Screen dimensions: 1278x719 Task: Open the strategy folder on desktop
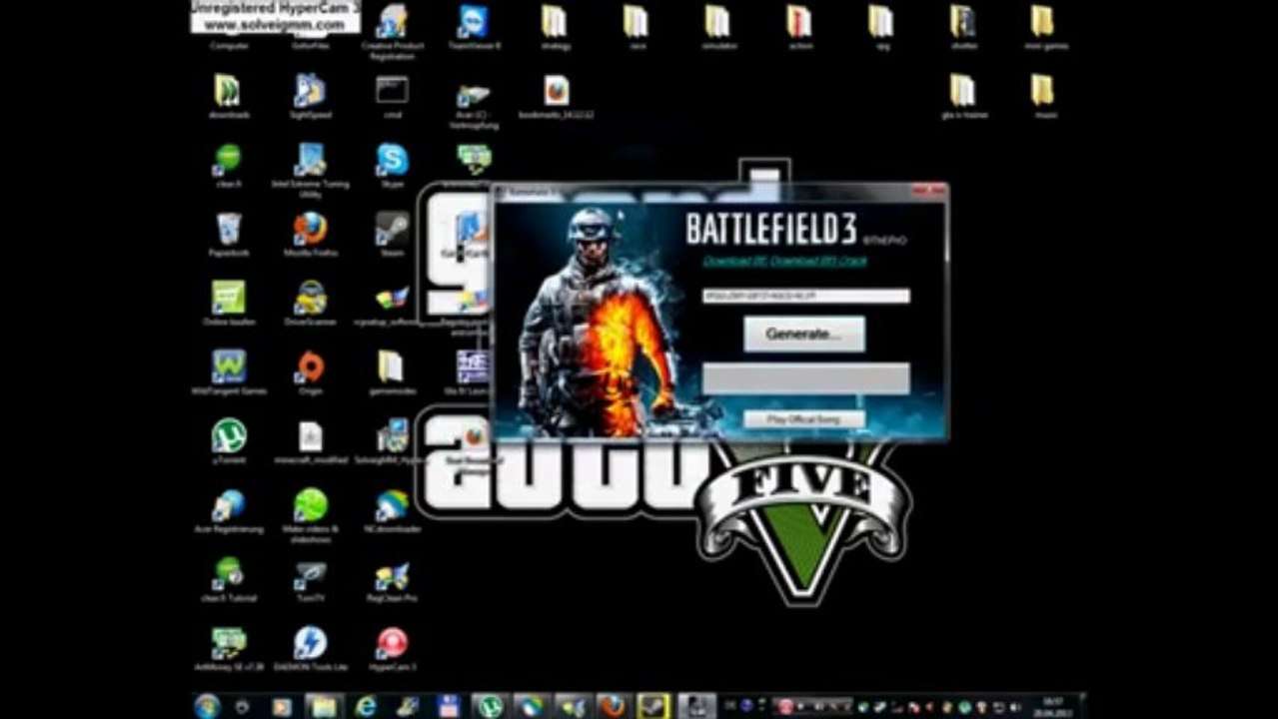click(556, 27)
